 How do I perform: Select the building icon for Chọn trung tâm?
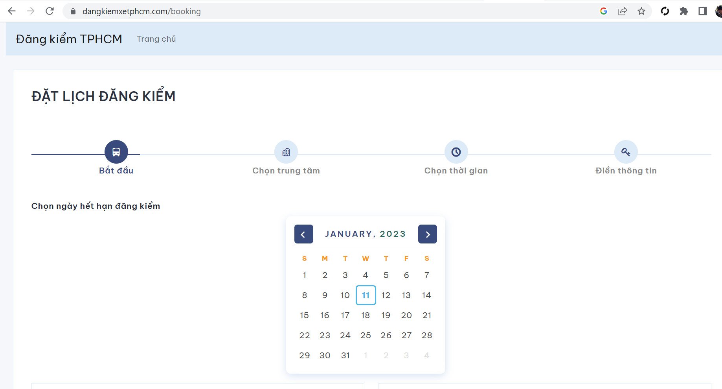tap(286, 152)
